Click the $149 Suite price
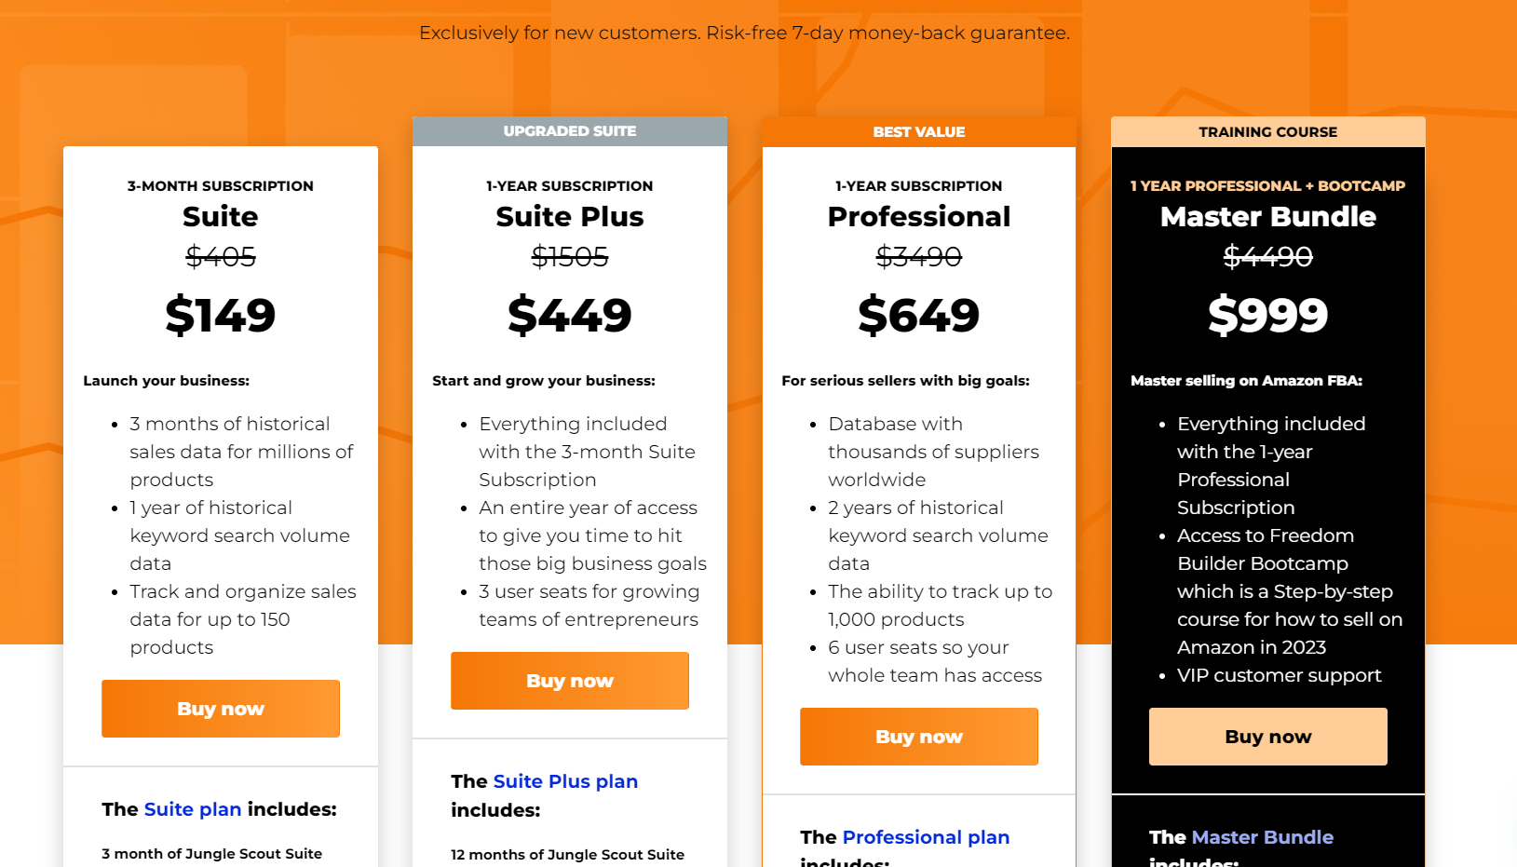 [x=221, y=315]
